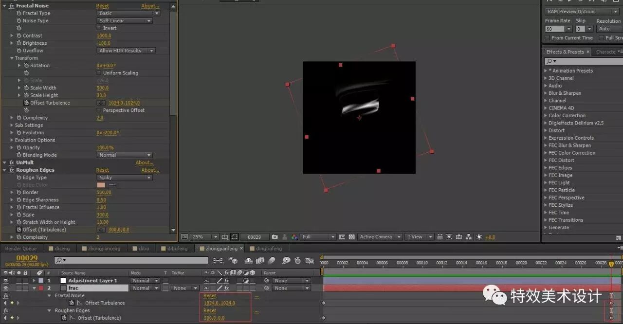Click the About link for Roughen Edges
The width and height of the screenshot is (623, 324).
pos(149,170)
